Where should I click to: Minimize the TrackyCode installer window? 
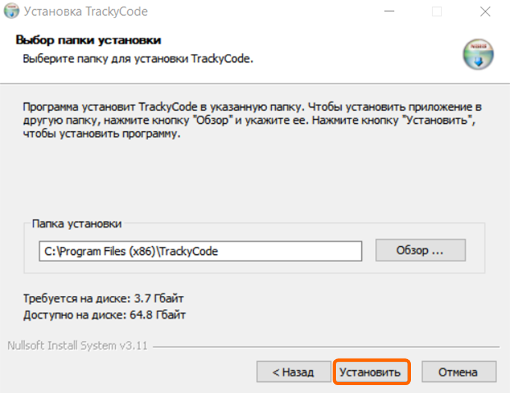389,12
